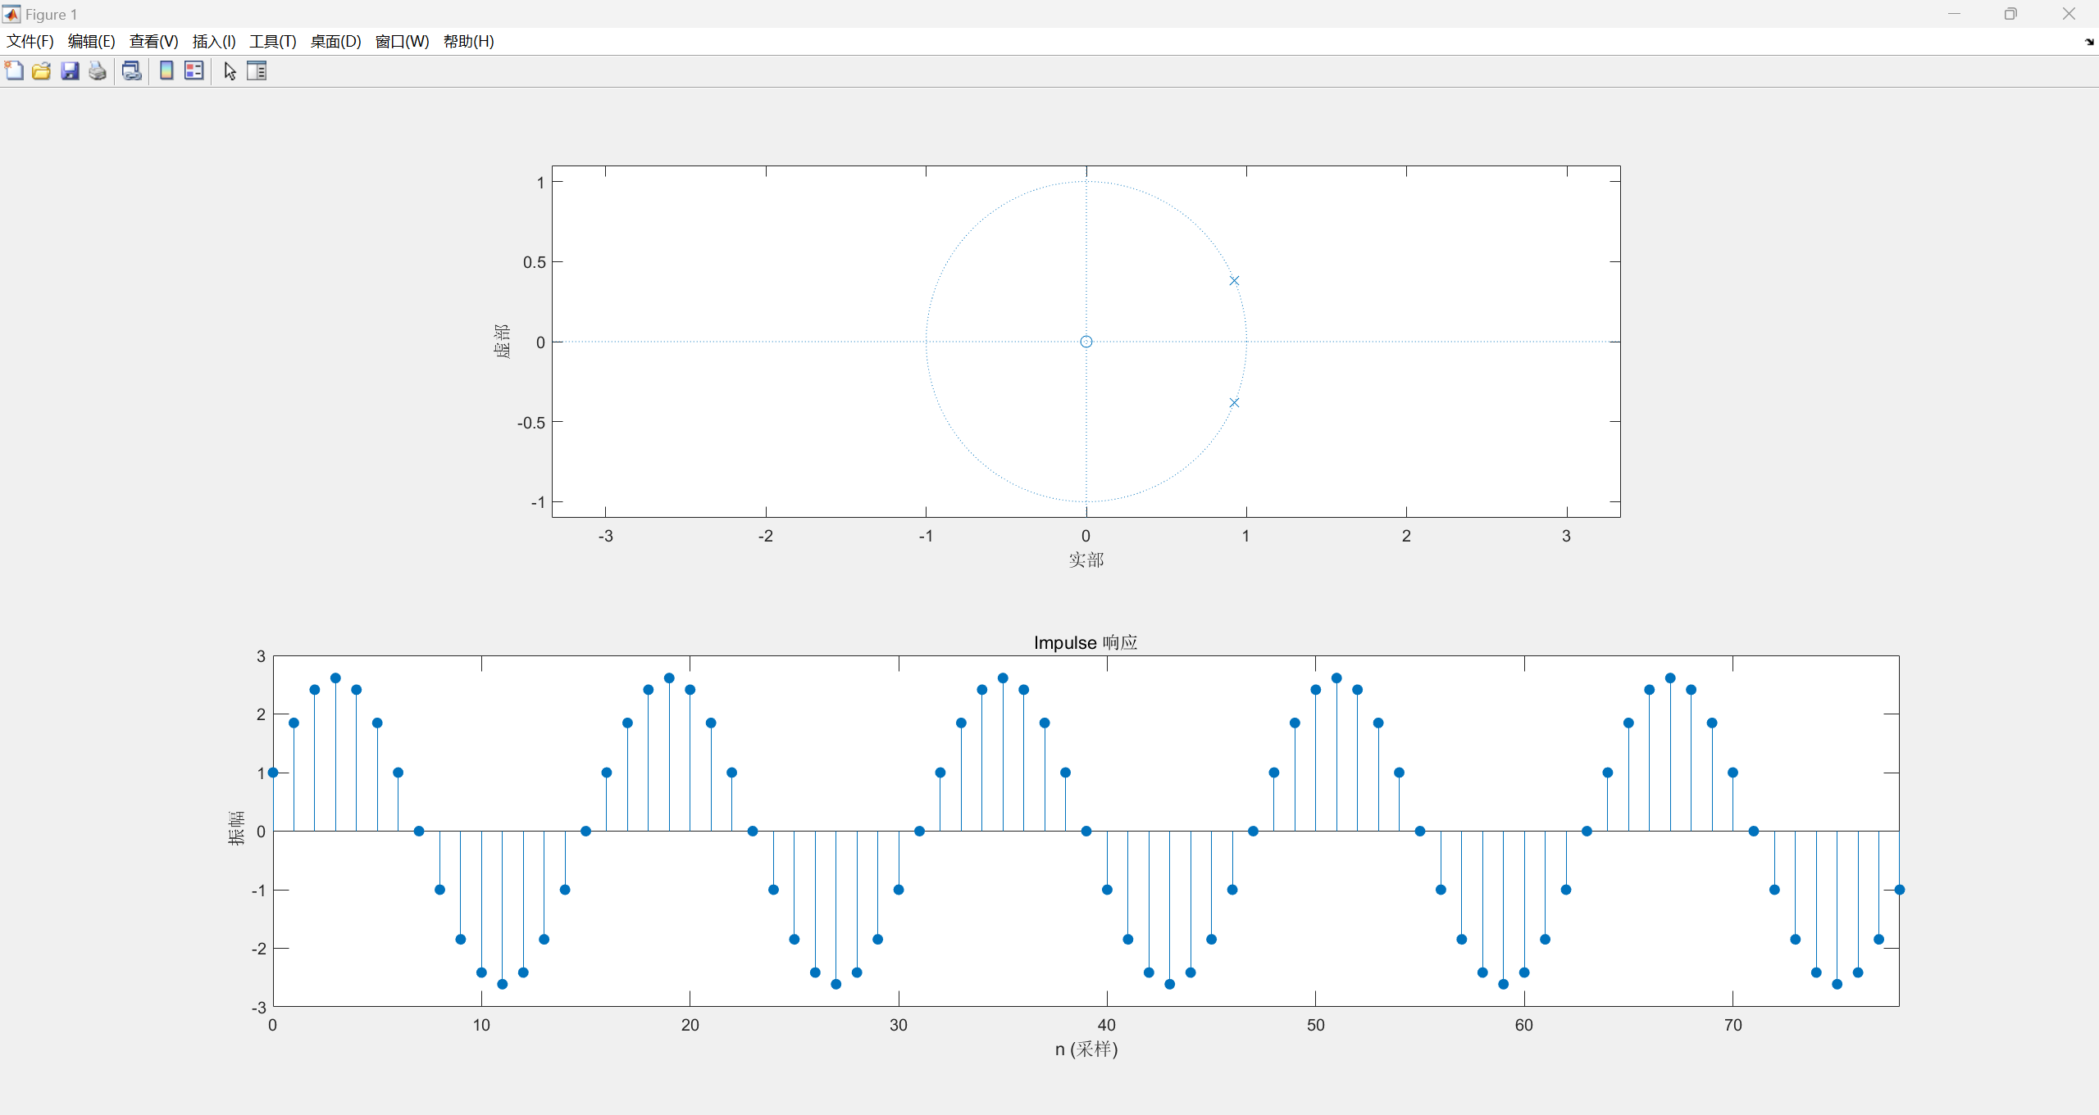Image resolution: width=2099 pixels, height=1115 pixels.
Task: Click the Link Plot icon
Action: (131, 70)
